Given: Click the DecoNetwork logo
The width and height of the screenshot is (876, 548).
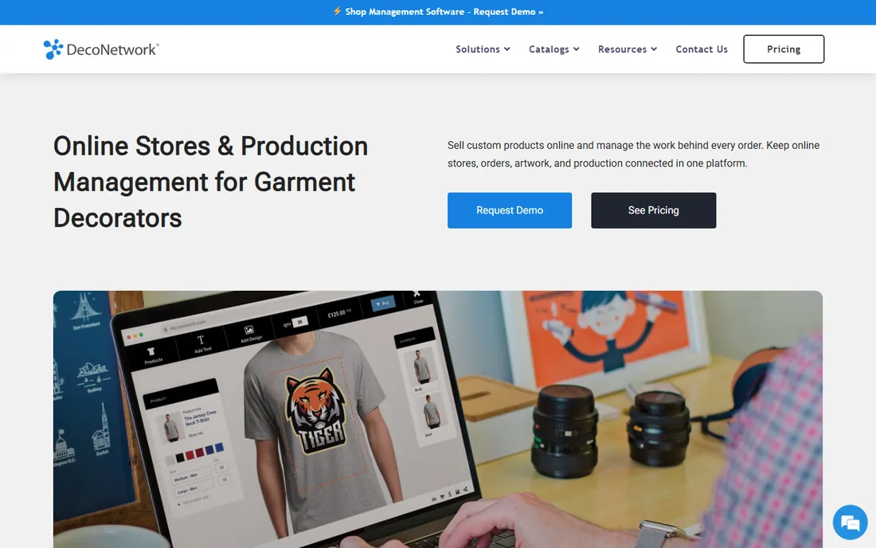Looking at the screenshot, I should pos(101,49).
